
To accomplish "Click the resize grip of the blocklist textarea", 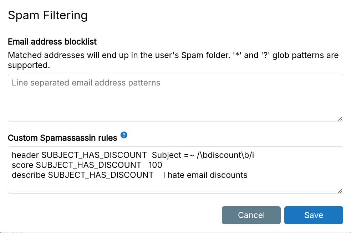I will coord(340,119).
